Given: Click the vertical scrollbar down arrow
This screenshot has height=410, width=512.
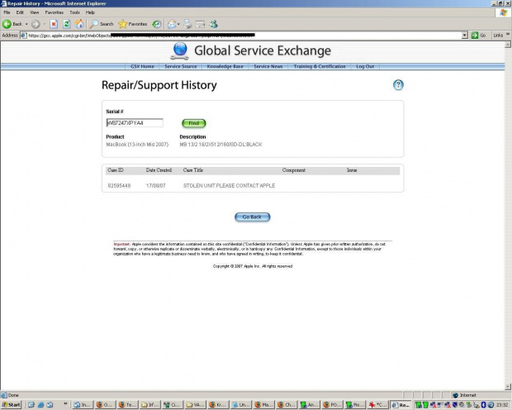Looking at the screenshot, I should 508,387.
